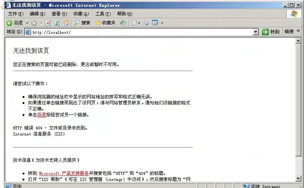Click the vertical scrollbar up arrow
Viewport: 304px width, 188px height.
pos(298,41)
